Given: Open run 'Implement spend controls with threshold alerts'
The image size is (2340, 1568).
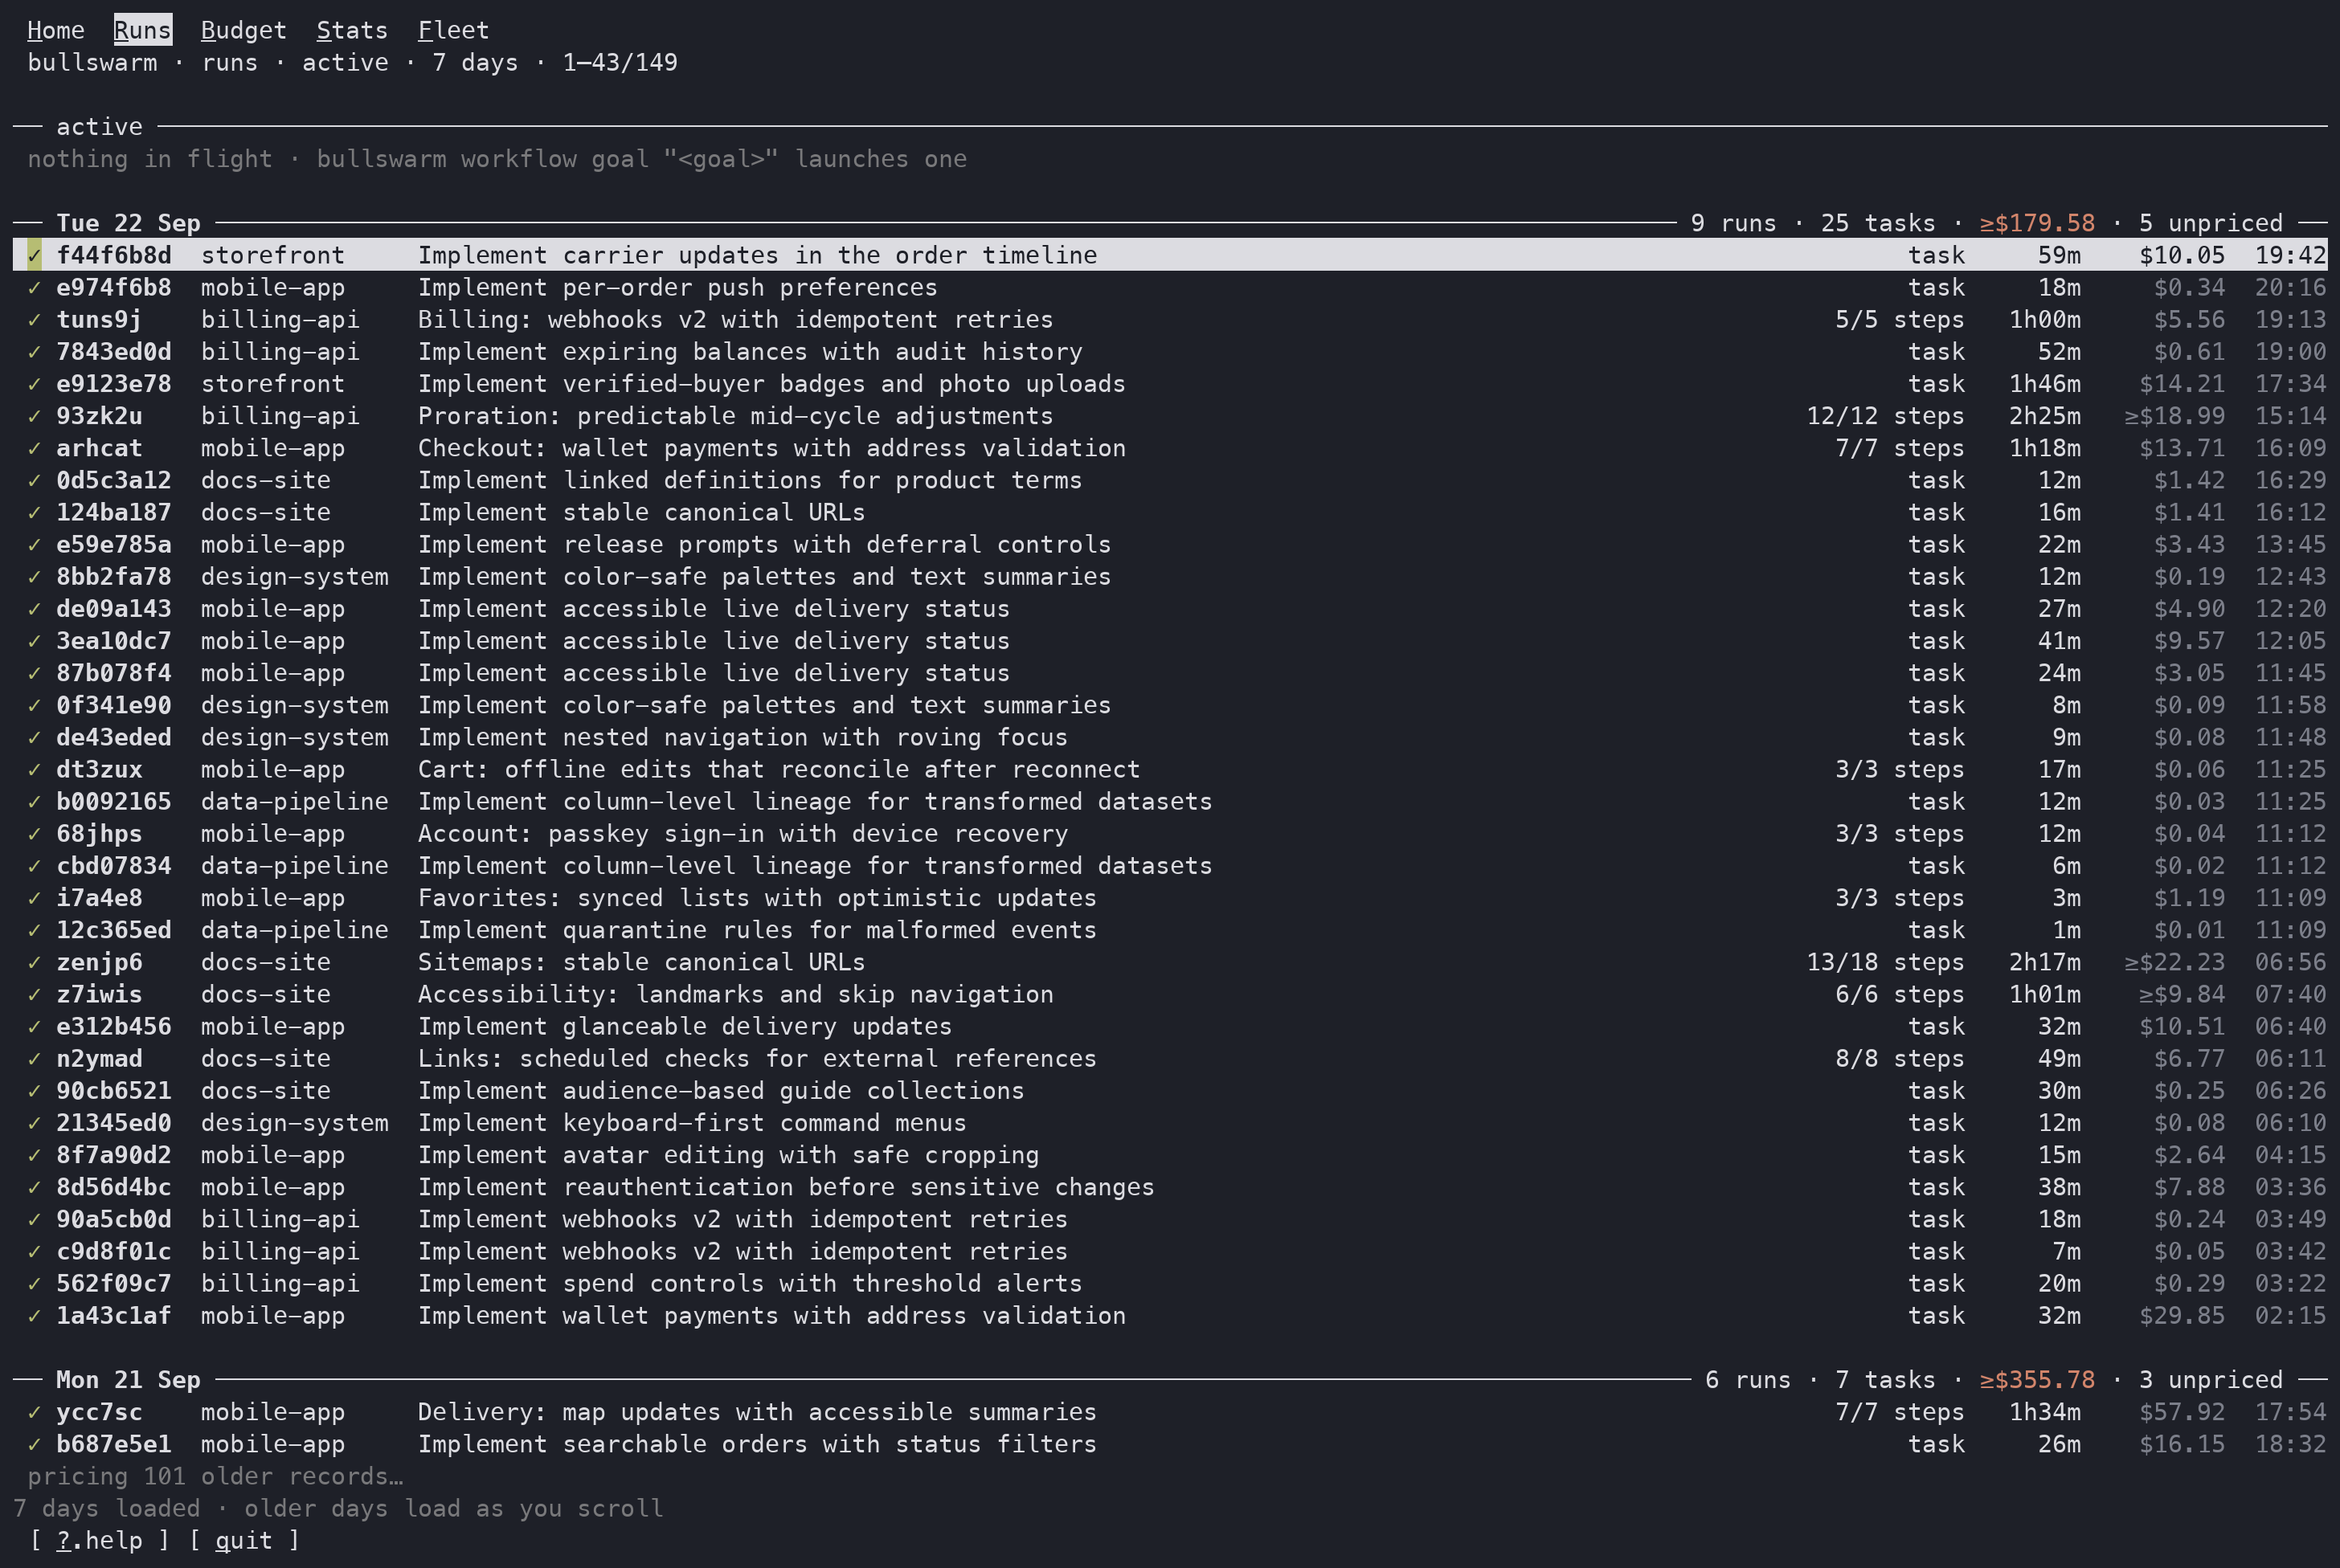Looking at the screenshot, I should click(x=749, y=1283).
